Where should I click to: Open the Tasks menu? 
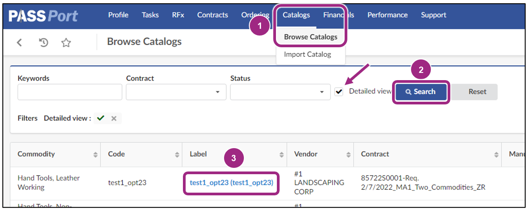pyautogui.click(x=150, y=15)
